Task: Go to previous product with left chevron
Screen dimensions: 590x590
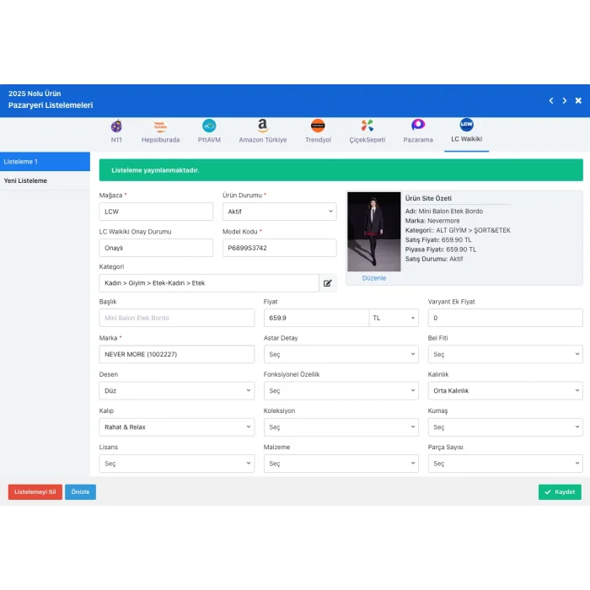Action: 551,100
